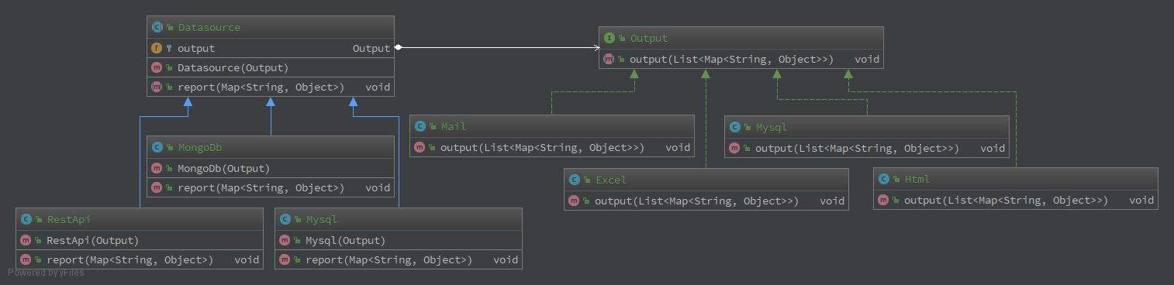Screen dimensions: 1174x285
Task: Select void return type in Html class
Action: (x=1141, y=200)
